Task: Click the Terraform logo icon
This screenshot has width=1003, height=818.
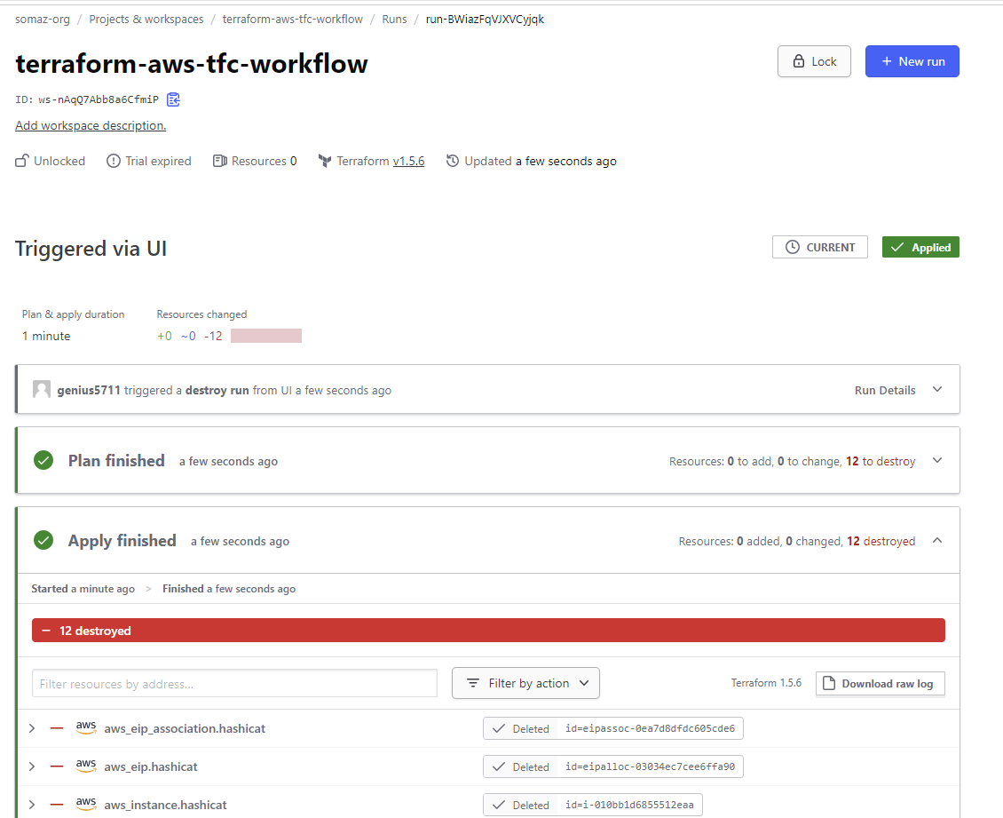Action: [325, 161]
